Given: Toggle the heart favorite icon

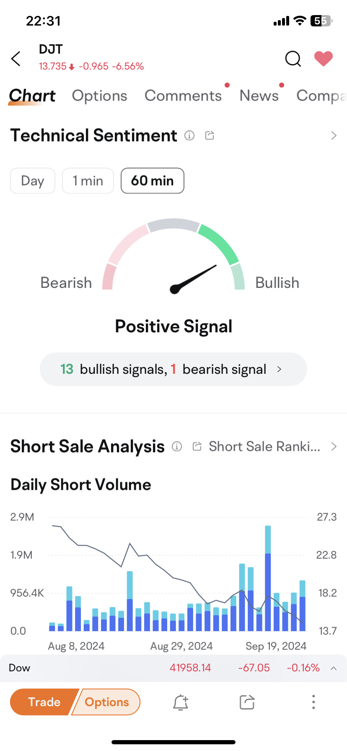Looking at the screenshot, I should point(324,59).
